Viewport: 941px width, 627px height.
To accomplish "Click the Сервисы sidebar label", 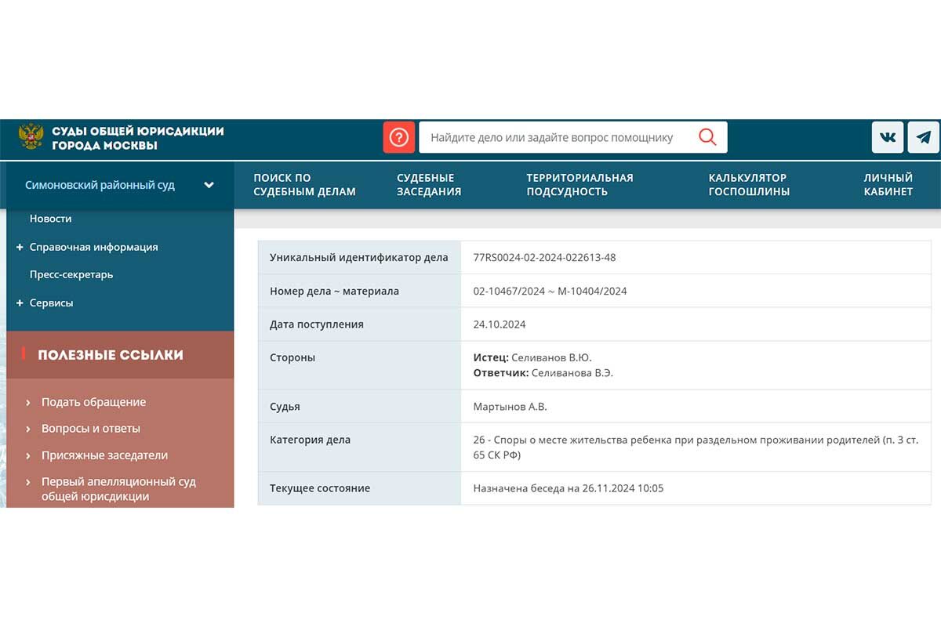I will click(51, 303).
